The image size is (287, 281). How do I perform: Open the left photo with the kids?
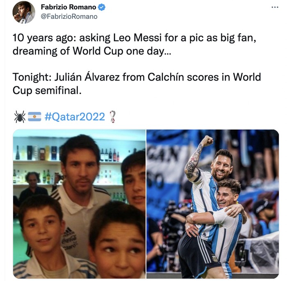coord(79,204)
